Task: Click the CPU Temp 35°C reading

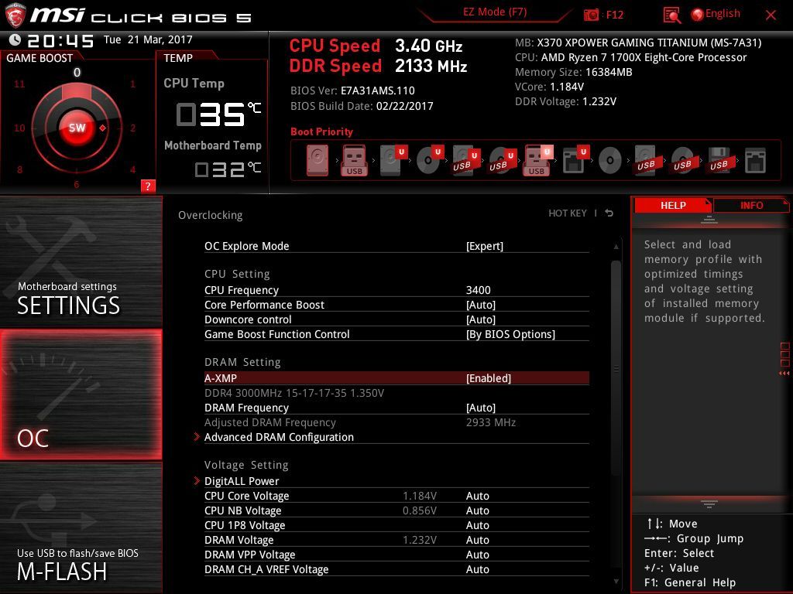Action: pyautogui.click(x=218, y=114)
